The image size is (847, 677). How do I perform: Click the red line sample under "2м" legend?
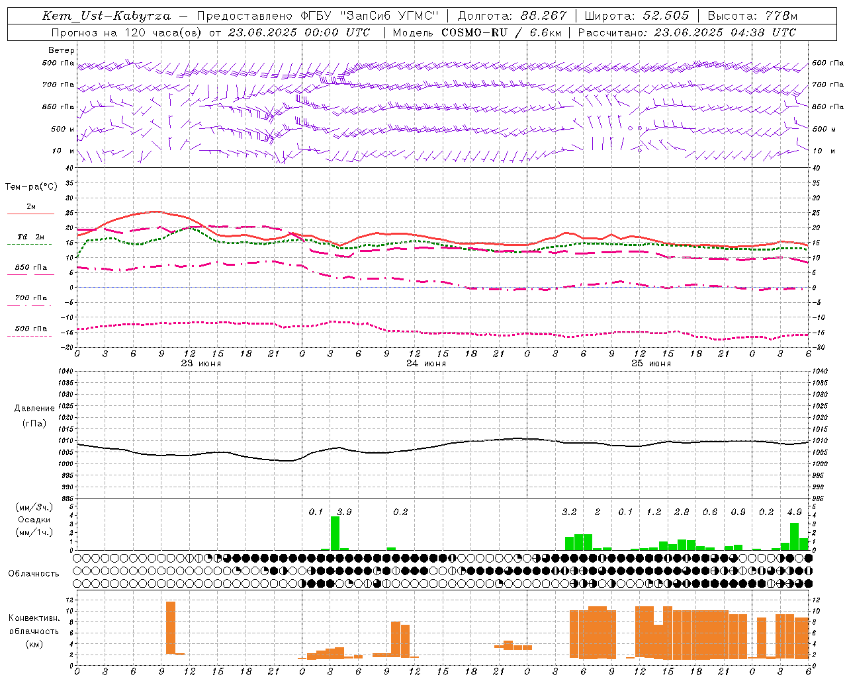point(30,214)
